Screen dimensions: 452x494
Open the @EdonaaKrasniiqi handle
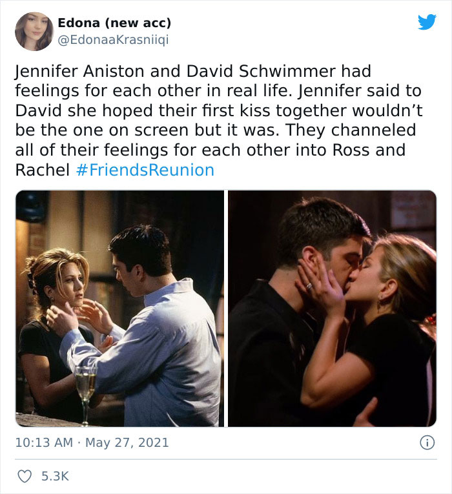click(x=113, y=39)
